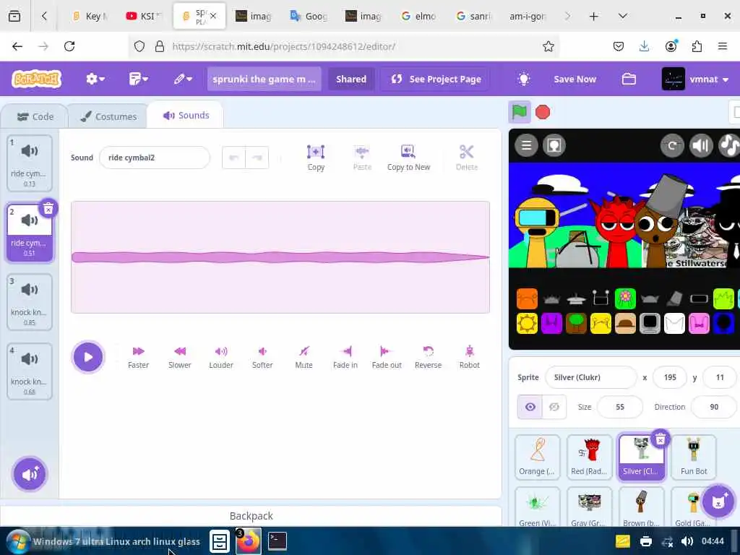The image size is (740, 555).
Task: Delete the selected ride cymbal sound tile
Action: click(x=48, y=209)
